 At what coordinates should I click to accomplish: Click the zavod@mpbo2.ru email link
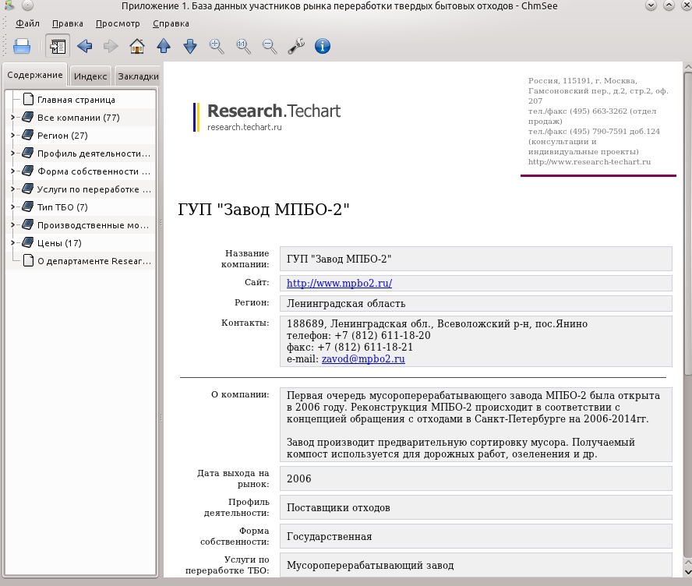pos(363,358)
